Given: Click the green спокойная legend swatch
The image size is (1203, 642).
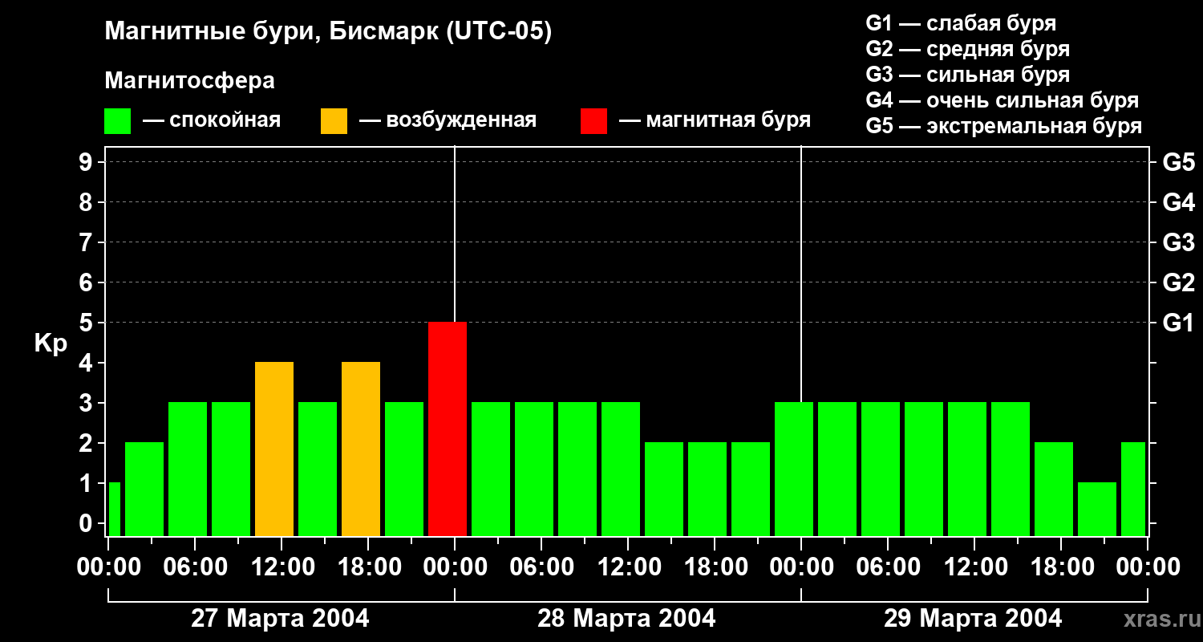Looking at the screenshot, I should coord(117,121).
